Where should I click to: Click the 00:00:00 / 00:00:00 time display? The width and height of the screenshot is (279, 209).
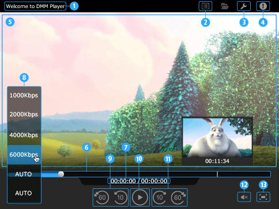click(x=139, y=181)
